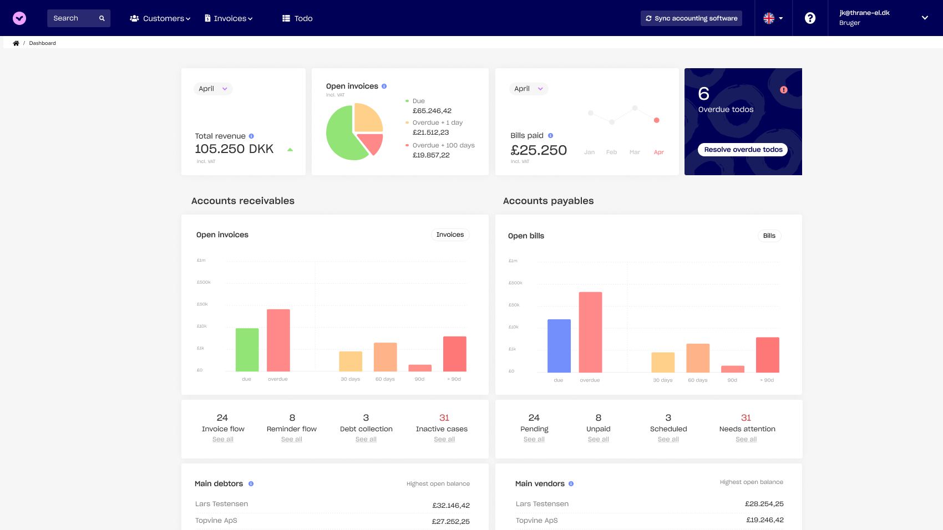Expand the April dropdown in Bills paid card
Screen dimensions: 943x530
pyautogui.click(x=528, y=89)
